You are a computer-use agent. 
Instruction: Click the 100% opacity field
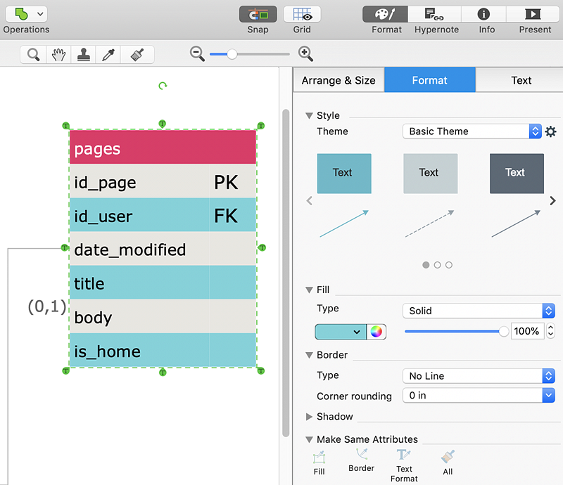527,331
